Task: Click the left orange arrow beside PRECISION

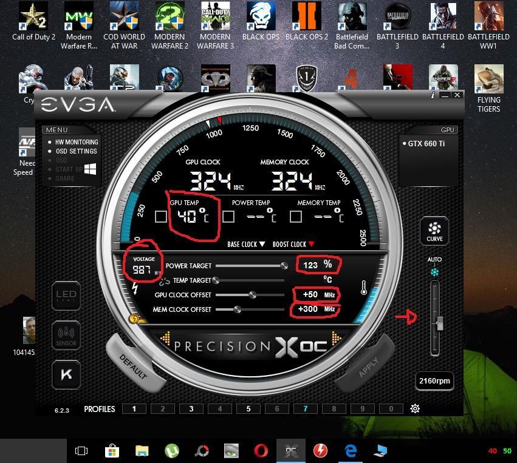Action: (165, 338)
